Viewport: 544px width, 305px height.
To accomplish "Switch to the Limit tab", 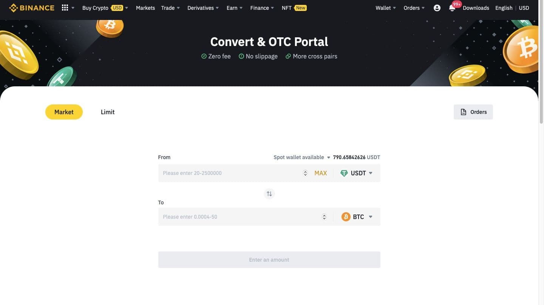I will click(x=108, y=112).
